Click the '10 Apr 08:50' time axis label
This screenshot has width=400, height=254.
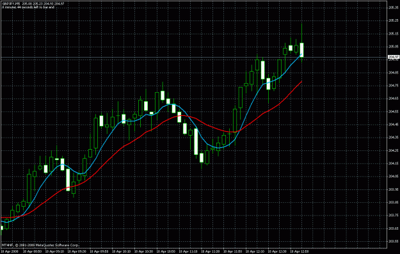click(32, 251)
